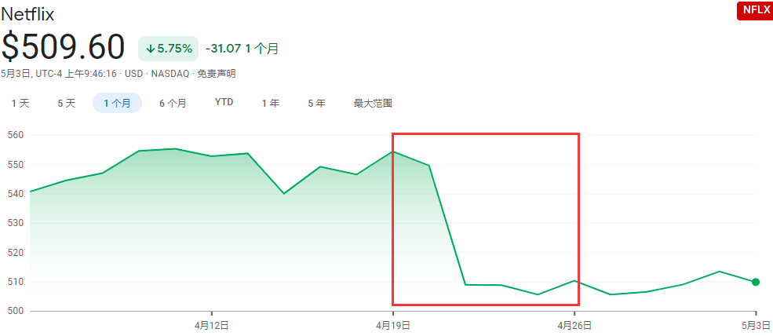Click the down arrow percentage change badge

169,49
